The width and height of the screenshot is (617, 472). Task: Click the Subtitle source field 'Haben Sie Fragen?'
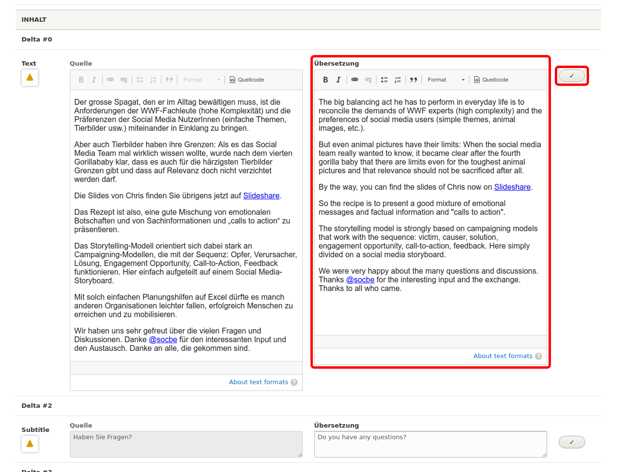[186, 444]
